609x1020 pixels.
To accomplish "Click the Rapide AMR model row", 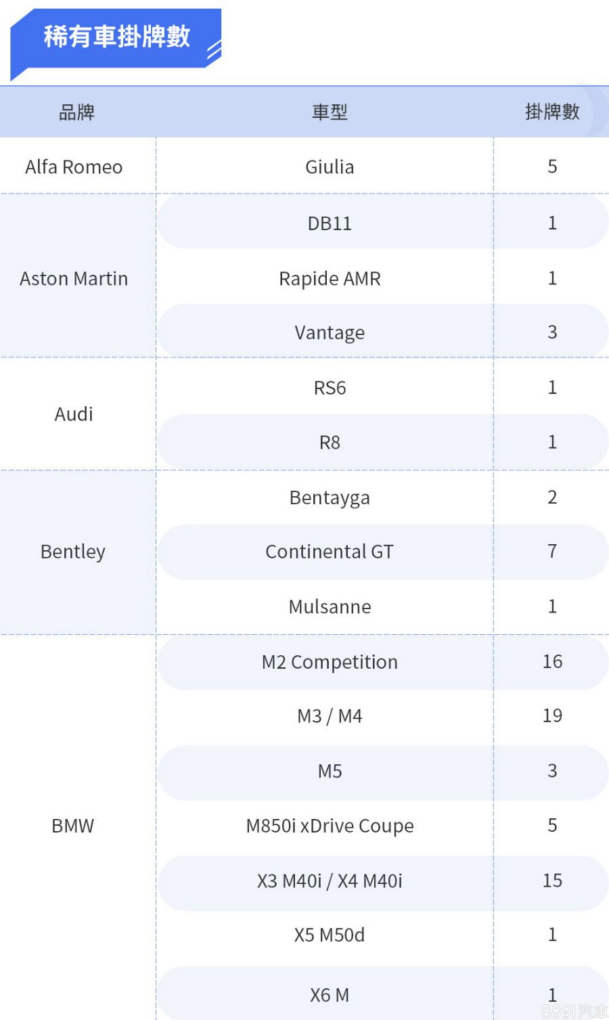I will 330,279.
